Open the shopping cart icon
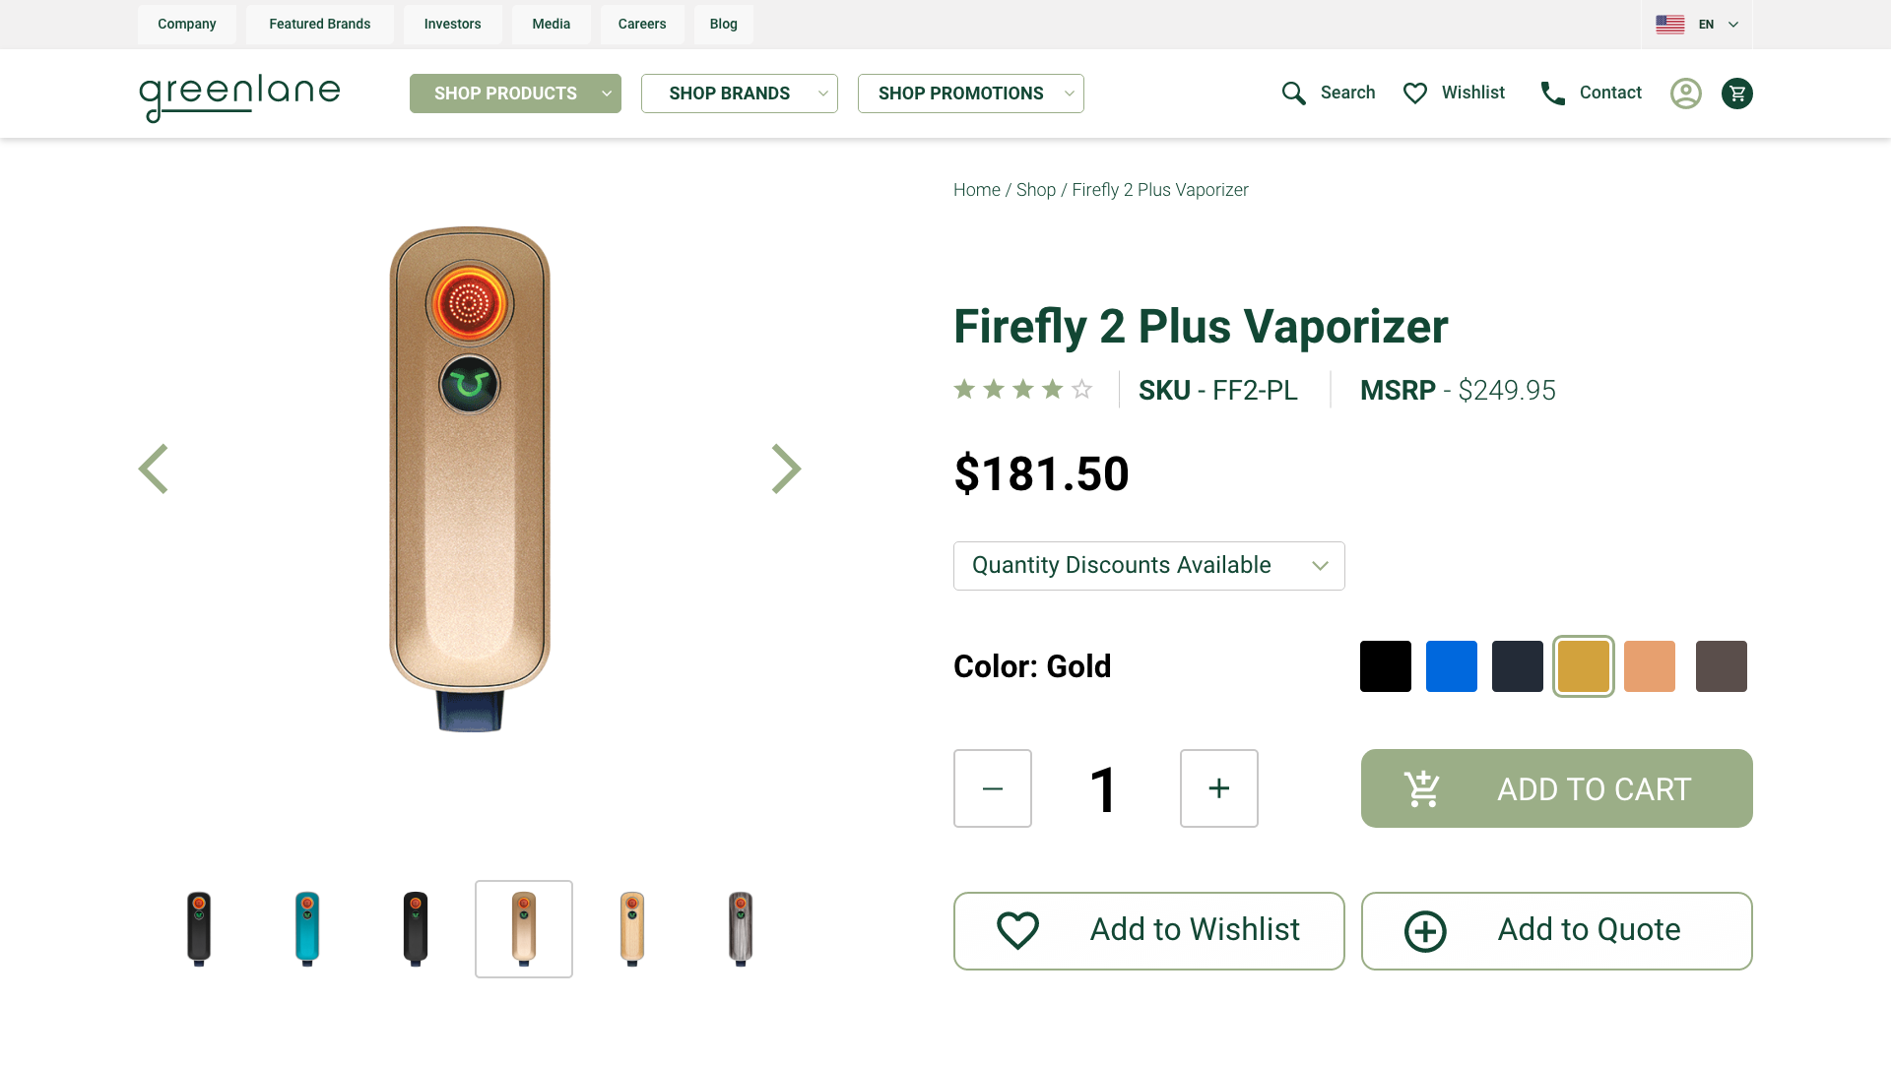The width and height of the screenshot is (1891, 1065). coord(1736,94)
